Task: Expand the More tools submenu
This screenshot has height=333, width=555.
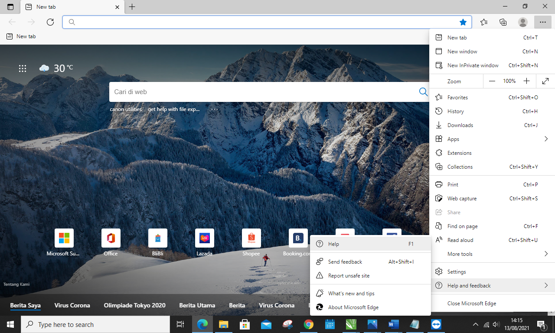Action: pos(545,254)
